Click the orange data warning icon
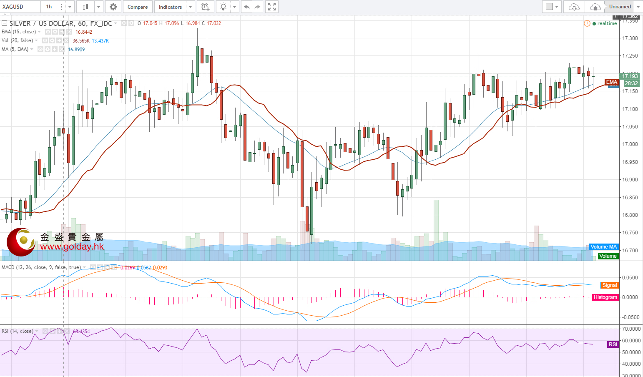The width and height of the screenshot is (643, 377). point(587,23)
